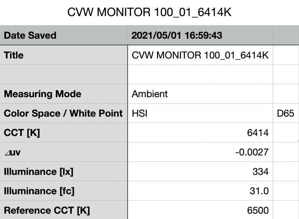
Task: Click the Color Space / White Point label
Action: coord(63,113)
